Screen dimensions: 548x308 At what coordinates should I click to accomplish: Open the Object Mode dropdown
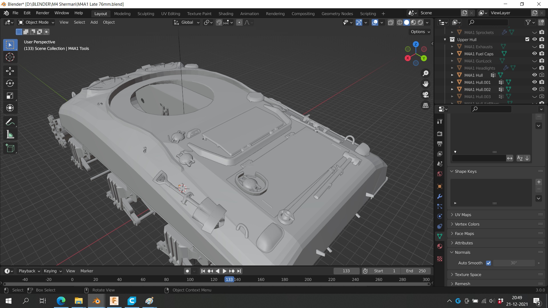[x=37, y=22]
